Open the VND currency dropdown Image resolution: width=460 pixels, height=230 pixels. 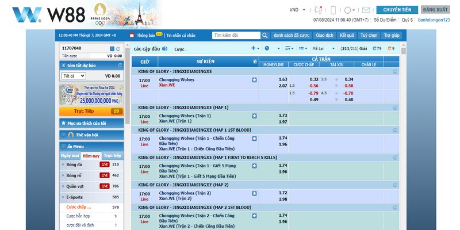(297, 10)
